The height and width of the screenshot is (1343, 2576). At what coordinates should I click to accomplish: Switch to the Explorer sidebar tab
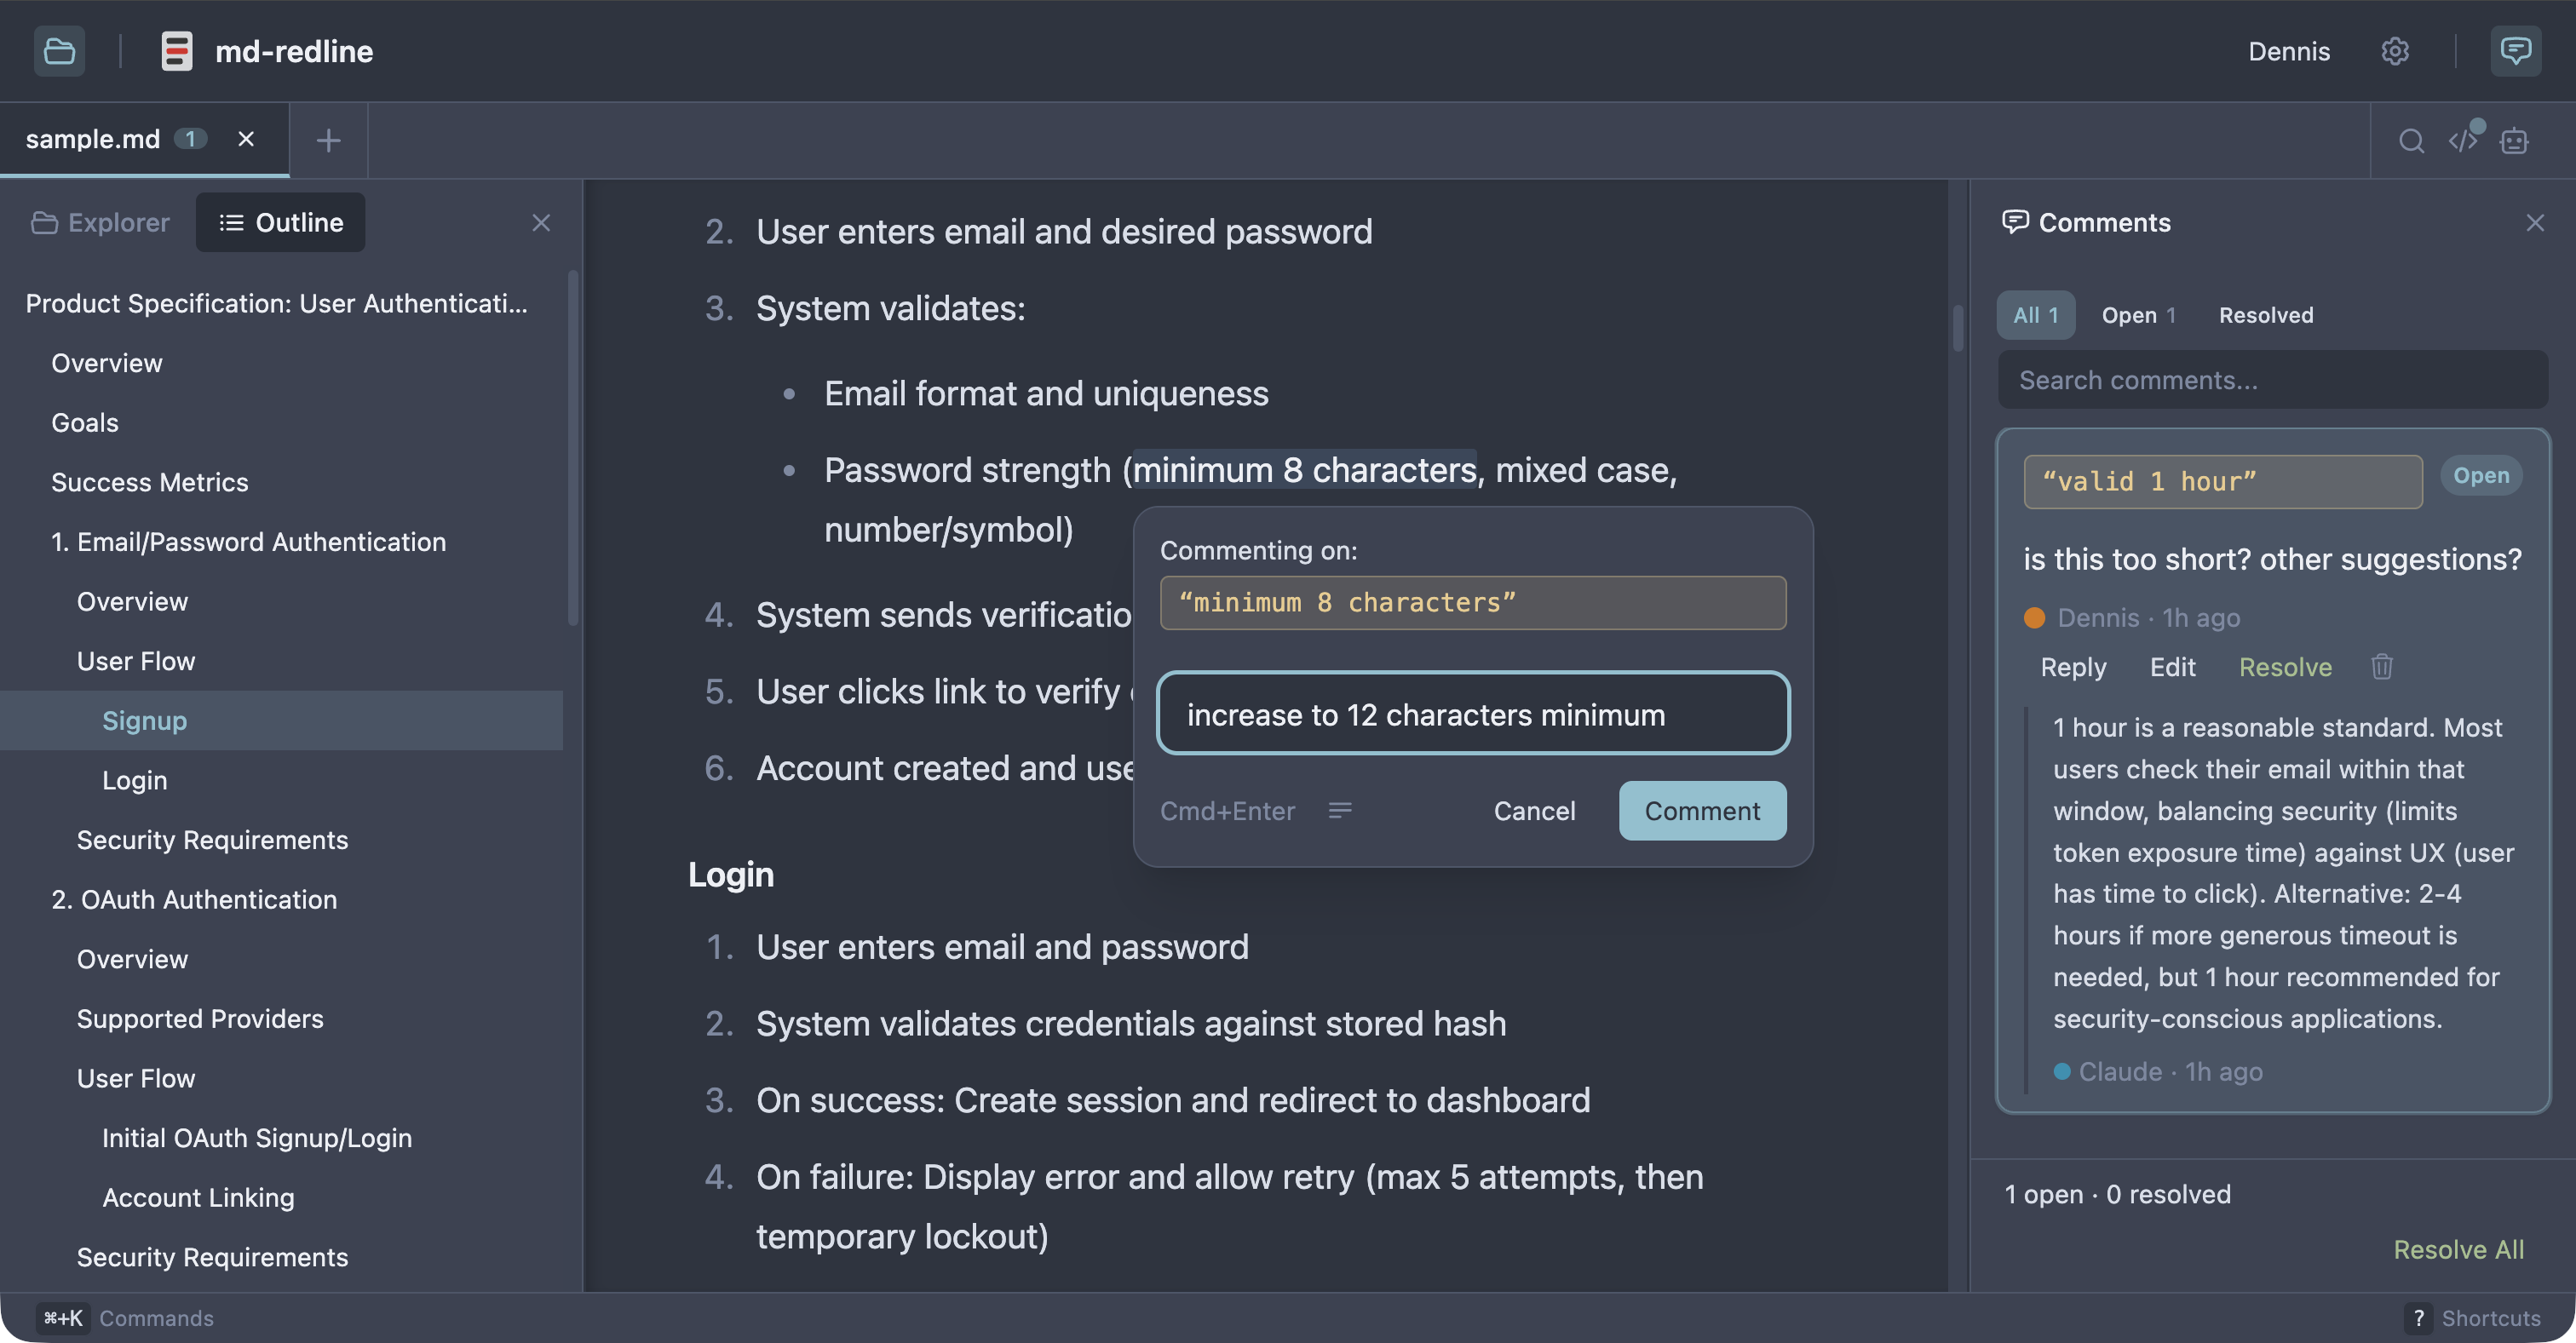pos(100,222)
